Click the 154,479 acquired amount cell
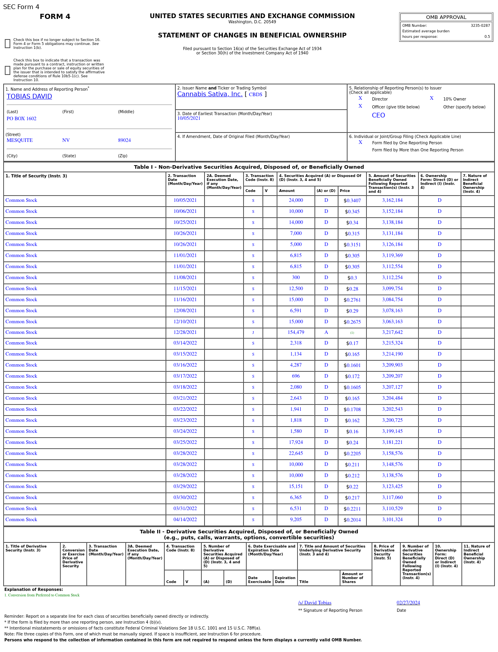 pos(296,333)
